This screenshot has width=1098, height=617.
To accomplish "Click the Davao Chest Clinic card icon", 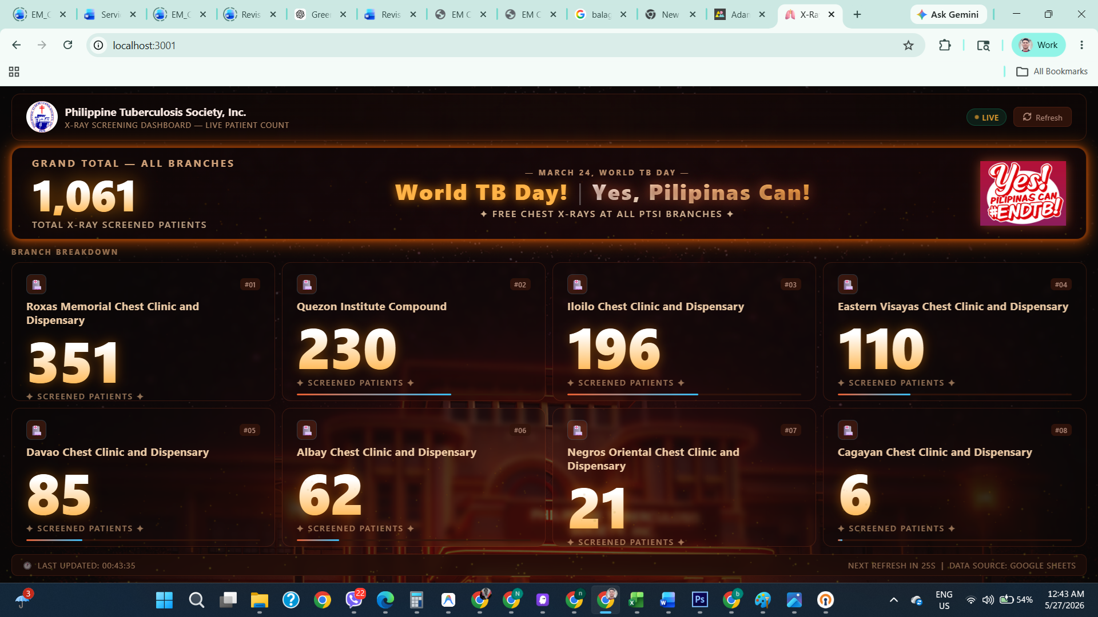I will (37, 430).
